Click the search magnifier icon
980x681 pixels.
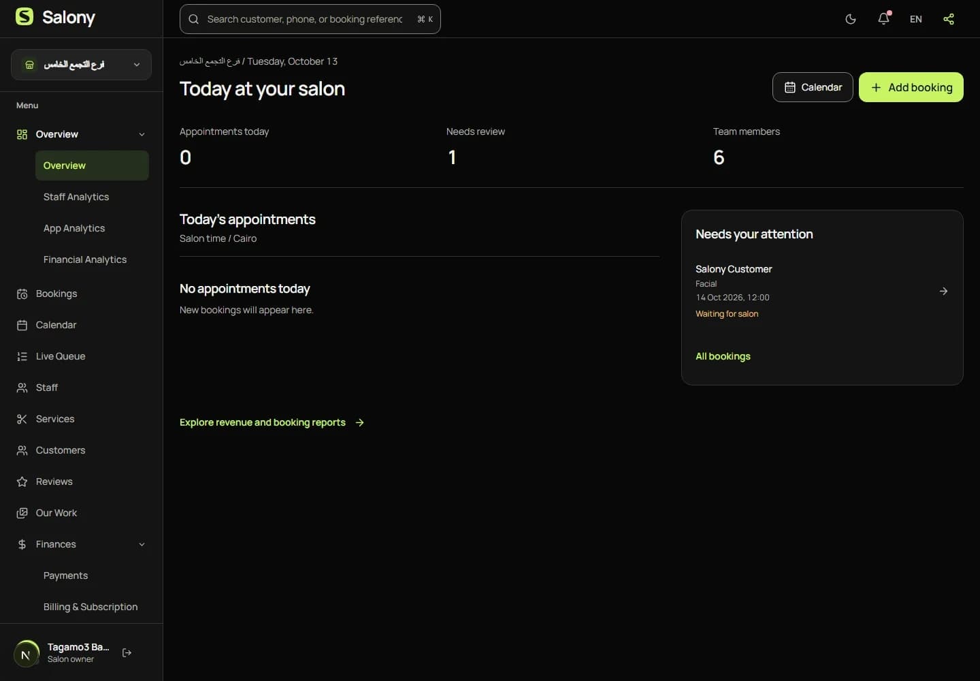(194, 19)
